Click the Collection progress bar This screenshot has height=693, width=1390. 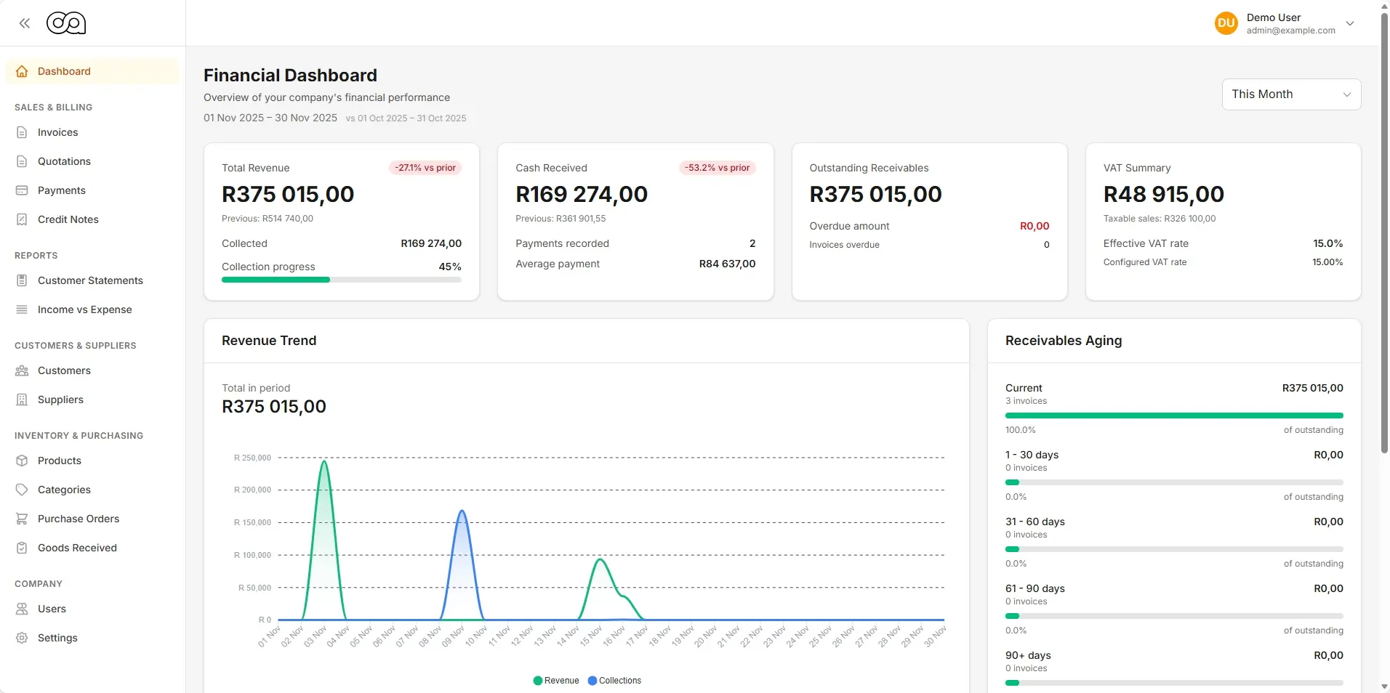coord(341,280)
